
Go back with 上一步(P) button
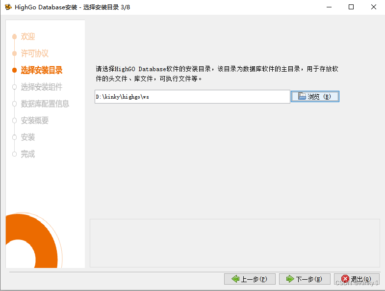pos(250,279)
